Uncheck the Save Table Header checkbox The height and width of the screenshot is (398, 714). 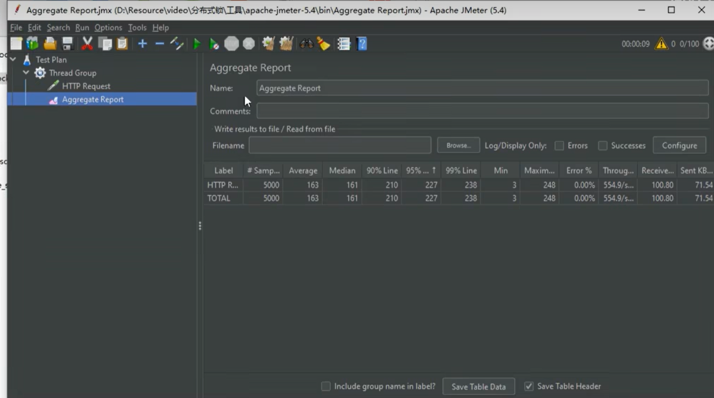tap(529, 386)
